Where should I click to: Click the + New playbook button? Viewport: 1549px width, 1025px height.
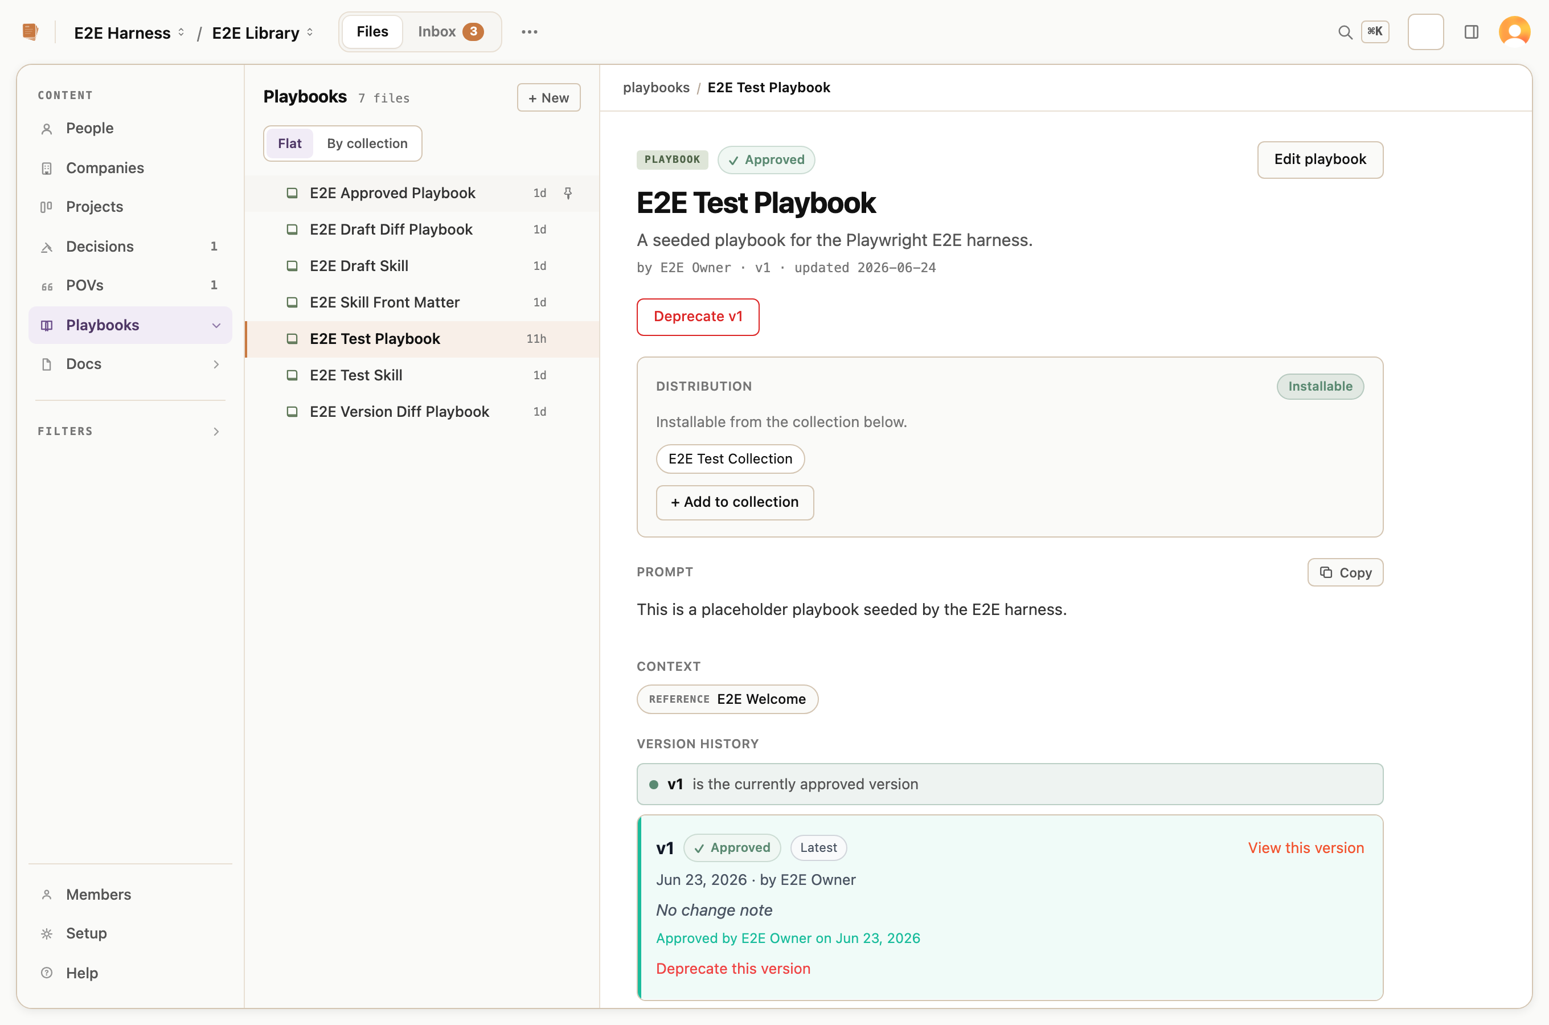point(548,97)
